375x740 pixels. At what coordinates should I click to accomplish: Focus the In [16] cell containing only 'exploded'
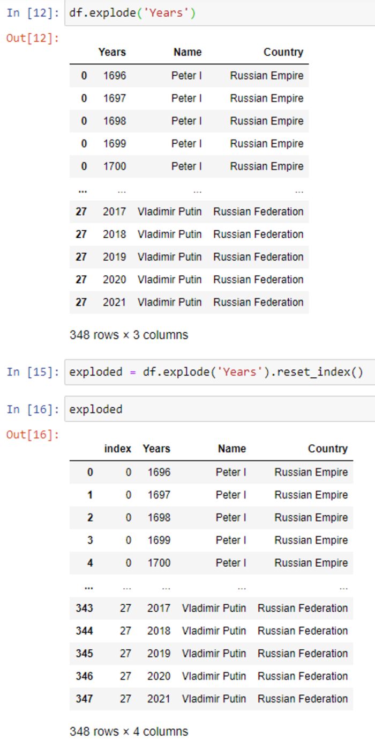[x=220, y=409]
